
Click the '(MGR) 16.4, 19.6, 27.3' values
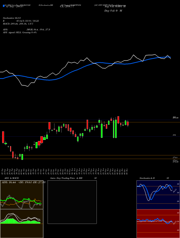click(x=38, y=30)
